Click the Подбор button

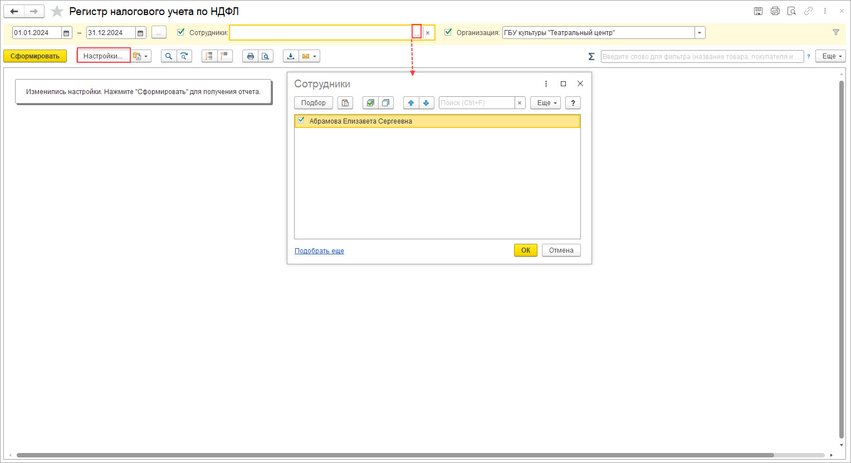pyautogui.click(x=314, y=103)
